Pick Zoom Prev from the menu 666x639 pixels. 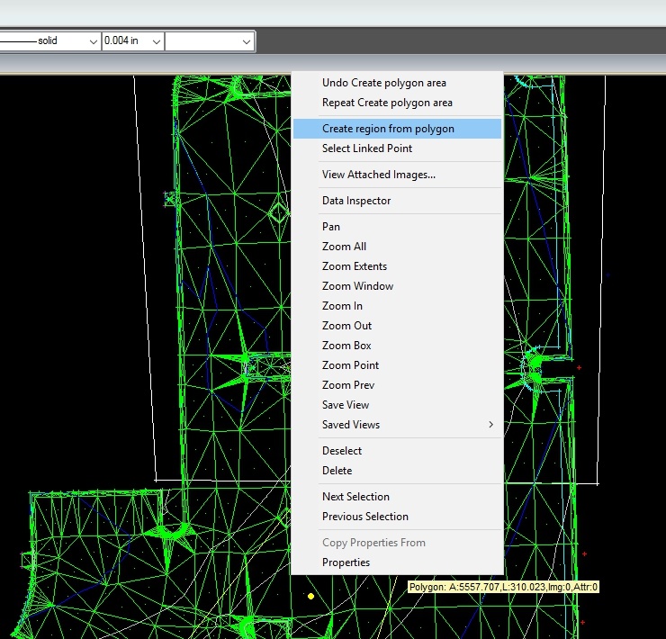tap(348, 385)
